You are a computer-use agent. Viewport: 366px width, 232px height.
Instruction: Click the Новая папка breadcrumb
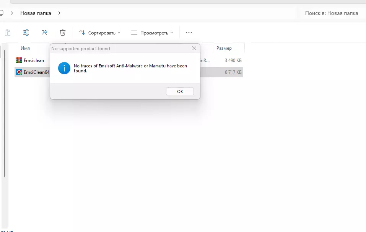pos(36,13)
